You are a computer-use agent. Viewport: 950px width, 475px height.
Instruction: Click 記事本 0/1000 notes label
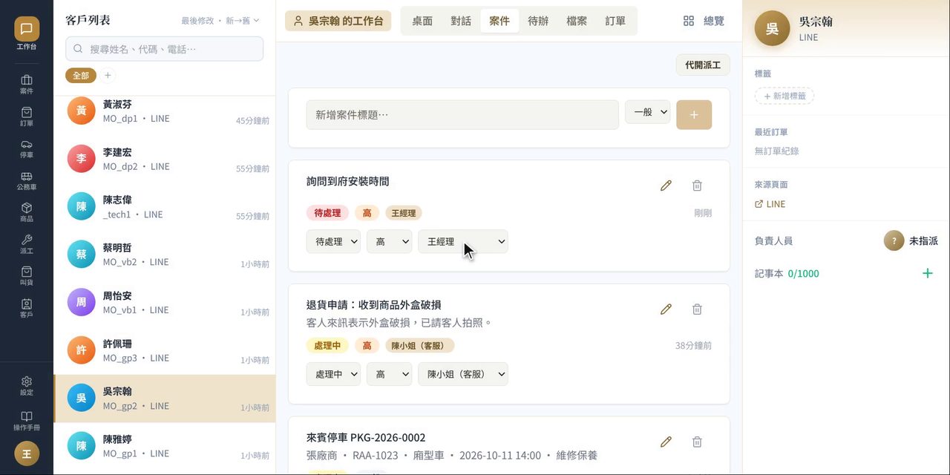787,273
